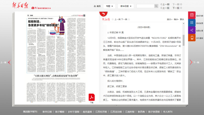This screenshot has height=115, width=204.
Task: Open the red calendar 报纸刊期 icon
Action: point(192,15)
